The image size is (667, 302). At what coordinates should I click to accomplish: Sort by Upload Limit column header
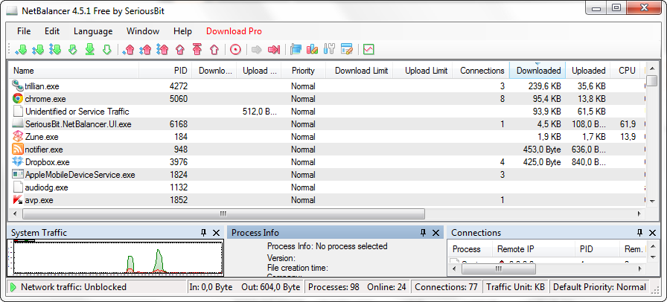point(424,71)
